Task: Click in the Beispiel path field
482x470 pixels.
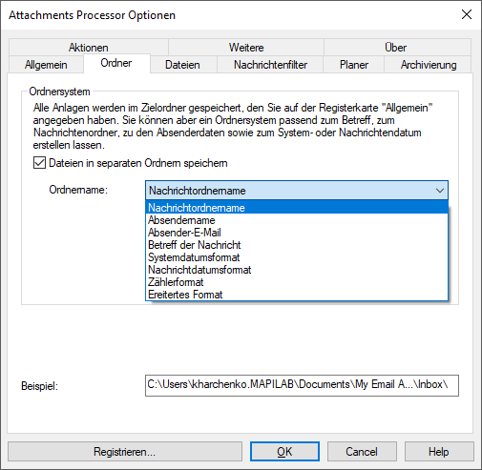Action: click(302, 385)
